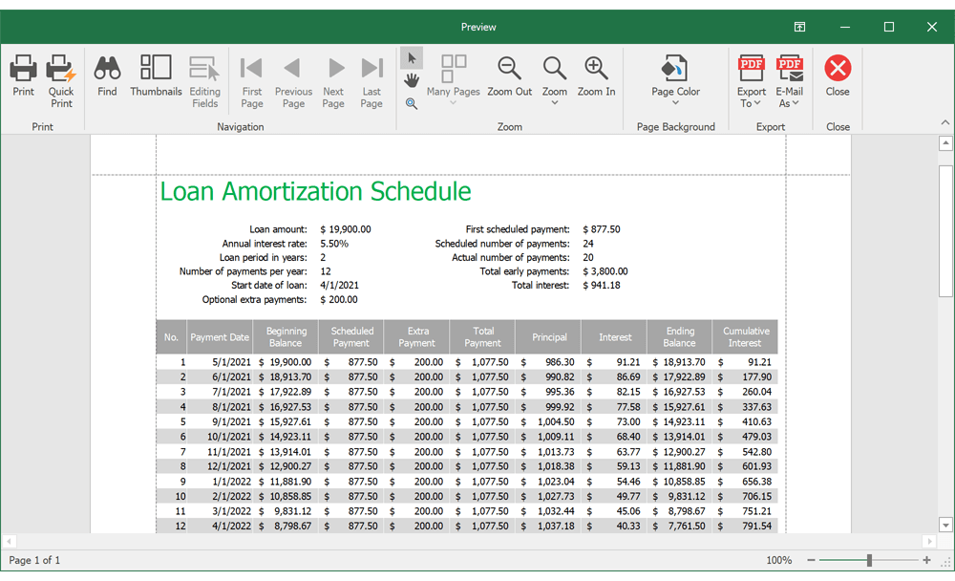Activate the pointer selection tool
Viewport: 955px width, 581px height.
411,57
